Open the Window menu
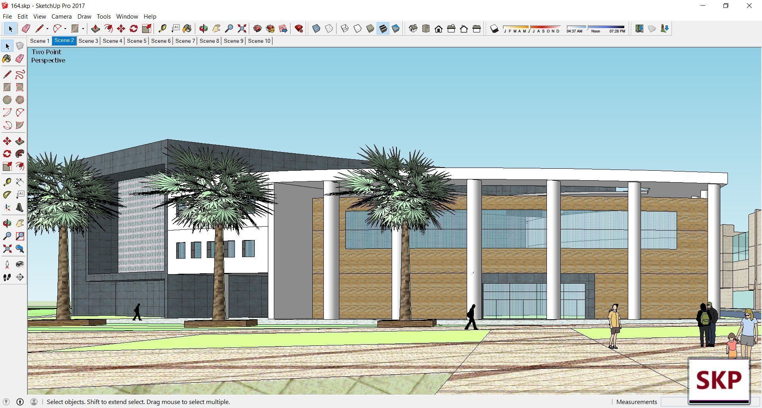The width and height of the screenshot is (762, 408). pyautogui.click(x=127, y=17)
